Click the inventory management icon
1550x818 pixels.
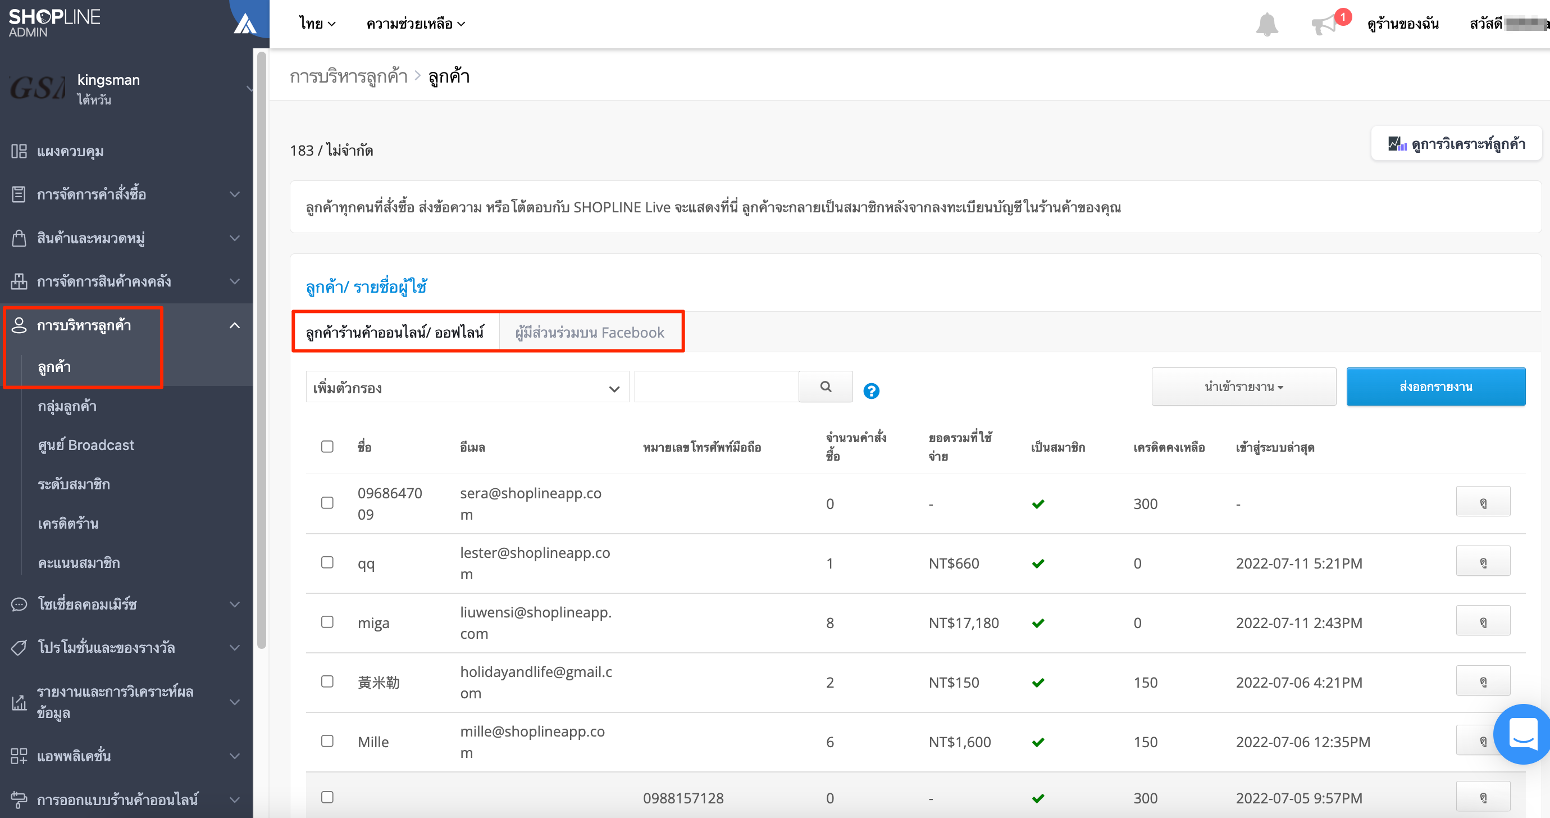coord(19,281)
